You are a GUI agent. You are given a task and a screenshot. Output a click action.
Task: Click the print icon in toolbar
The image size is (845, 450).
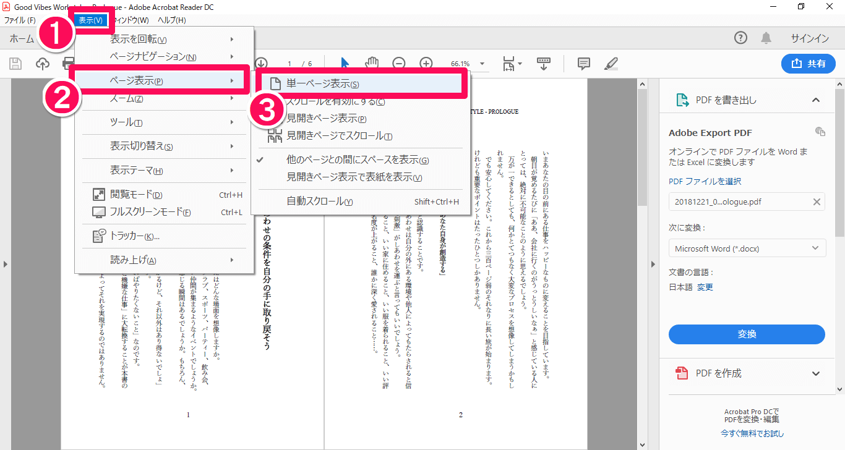point(68,64)
